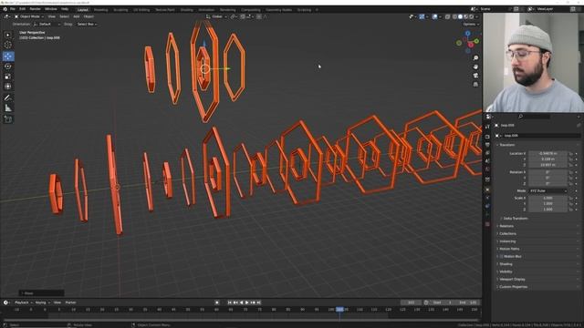
Task: Click the Scale X value field
Action: coord(547,199)
